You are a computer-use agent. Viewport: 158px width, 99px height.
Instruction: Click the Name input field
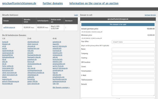coord(133,49)
